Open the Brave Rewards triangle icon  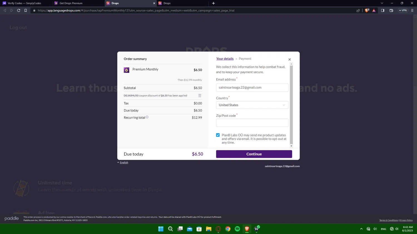click(374, 11)
